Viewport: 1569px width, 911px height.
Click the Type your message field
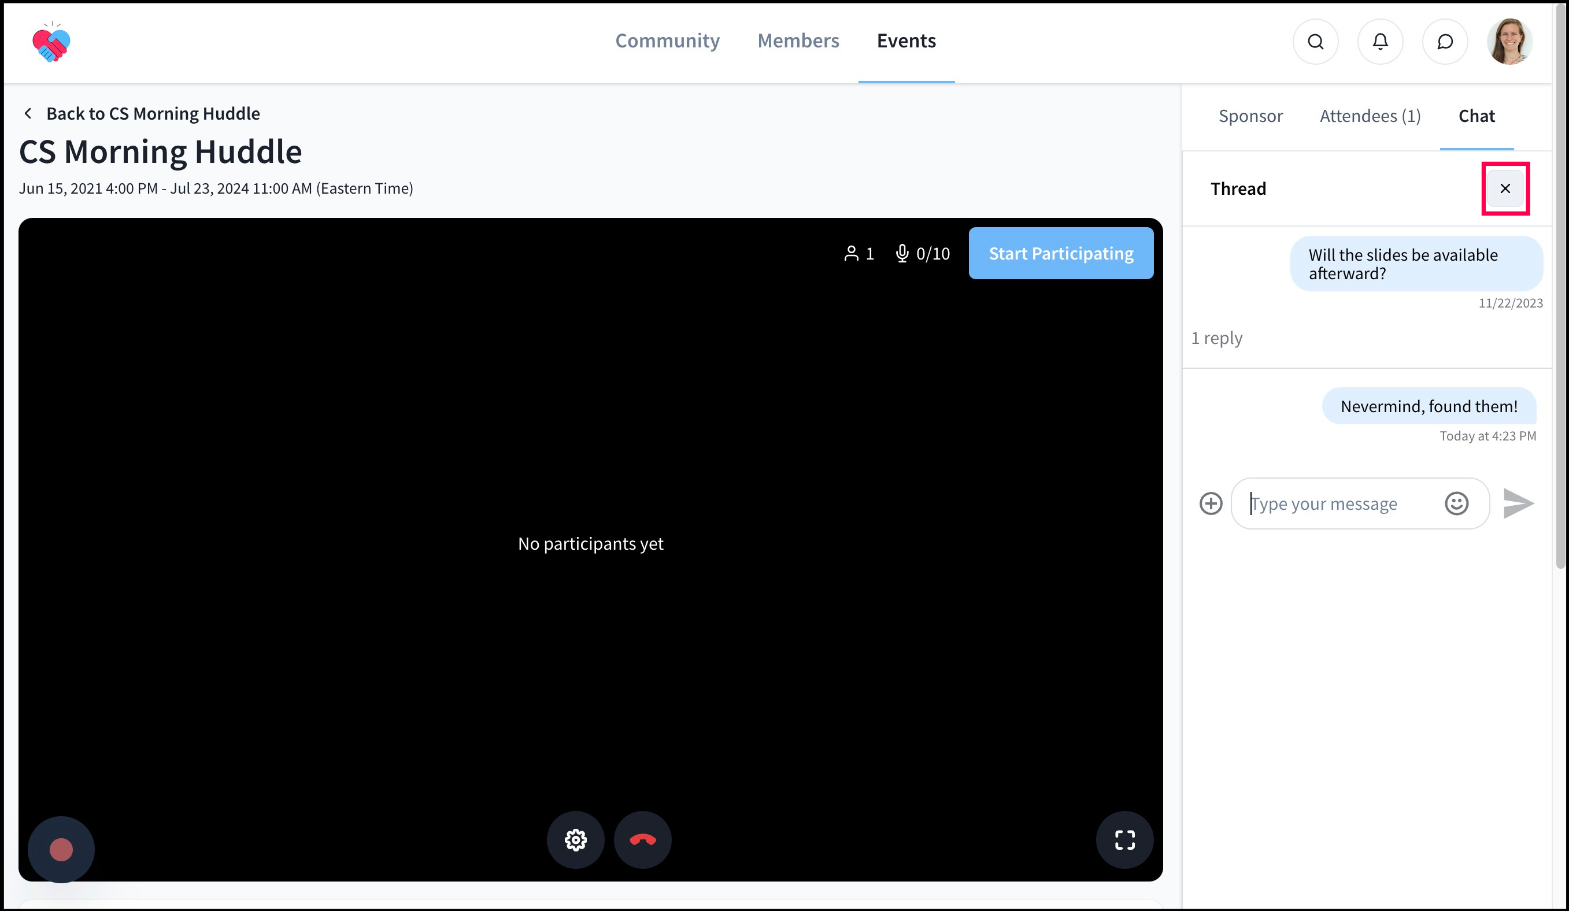[x=1339, y=503]
